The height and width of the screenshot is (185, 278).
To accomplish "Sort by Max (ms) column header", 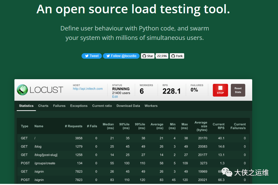I will coord(185,126).
